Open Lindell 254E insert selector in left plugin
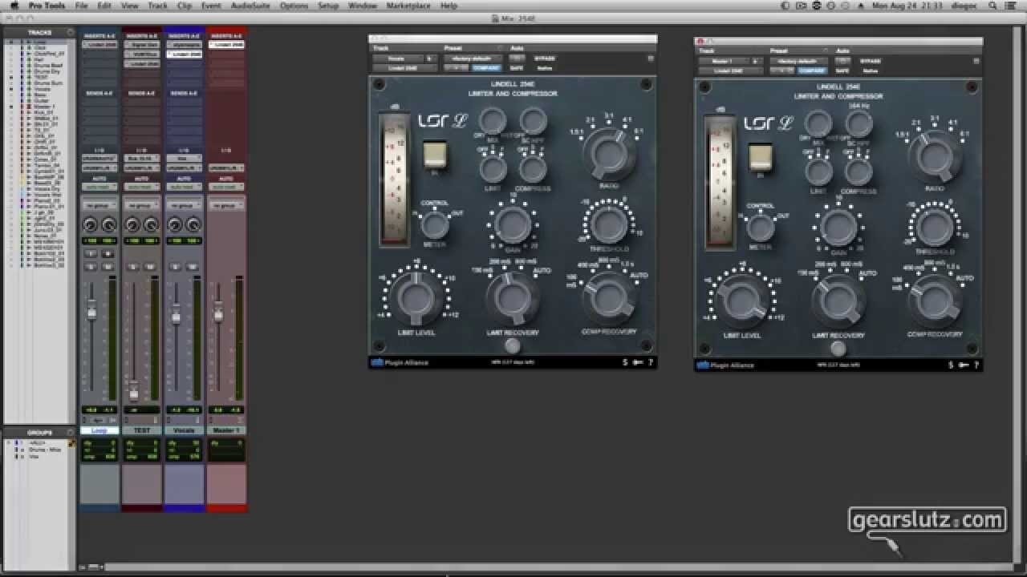 click(404, 68)
